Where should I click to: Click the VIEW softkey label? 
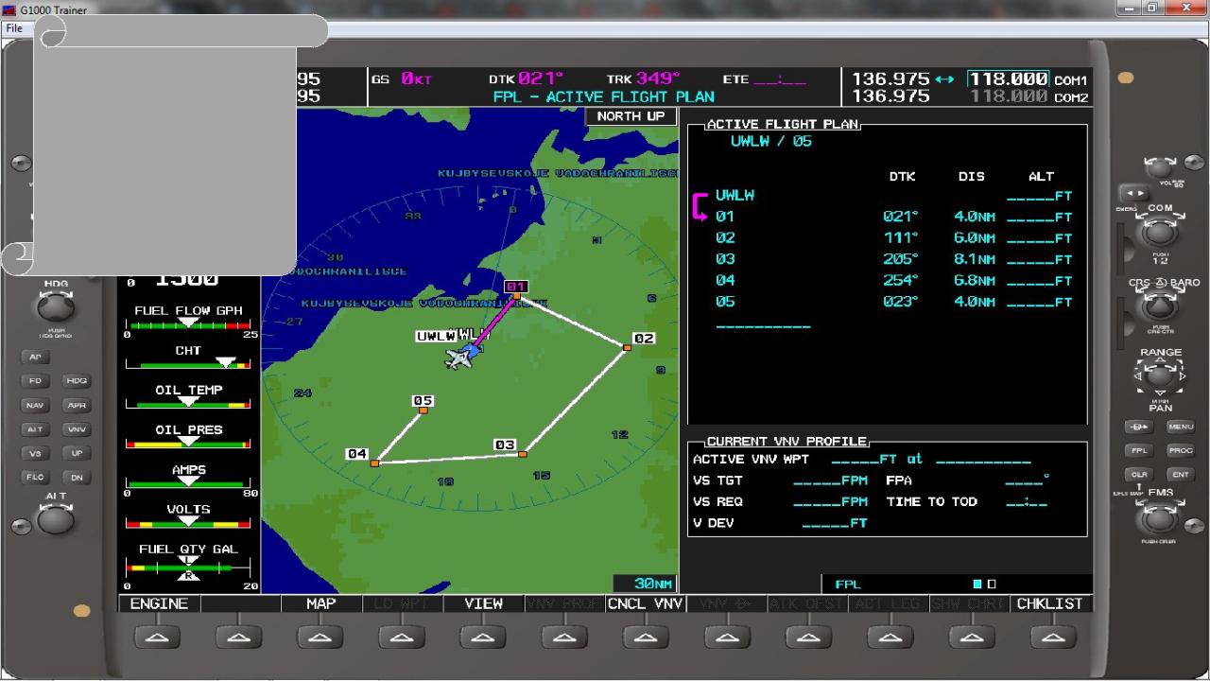coord(484,603)
